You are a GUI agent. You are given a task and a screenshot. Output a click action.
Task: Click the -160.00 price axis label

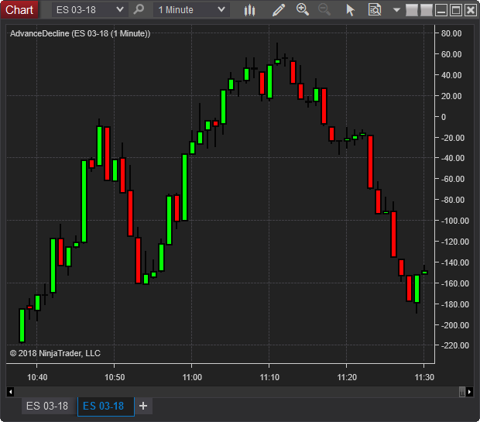coord(454,283)
